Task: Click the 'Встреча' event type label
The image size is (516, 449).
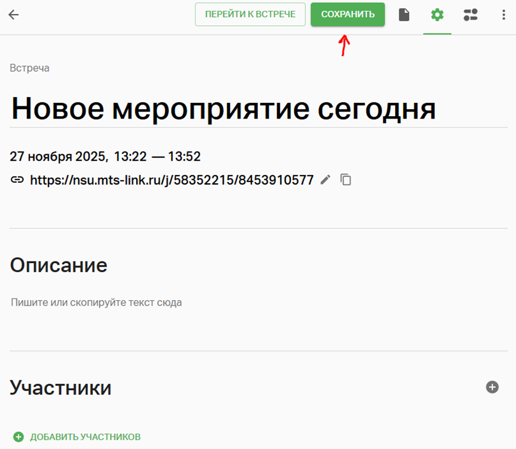Action: (x=29, y=68)
